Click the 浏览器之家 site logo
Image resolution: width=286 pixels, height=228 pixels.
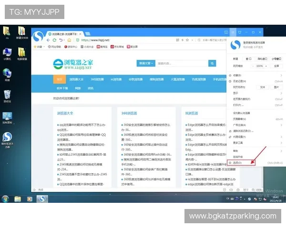(x=73, y=64)
